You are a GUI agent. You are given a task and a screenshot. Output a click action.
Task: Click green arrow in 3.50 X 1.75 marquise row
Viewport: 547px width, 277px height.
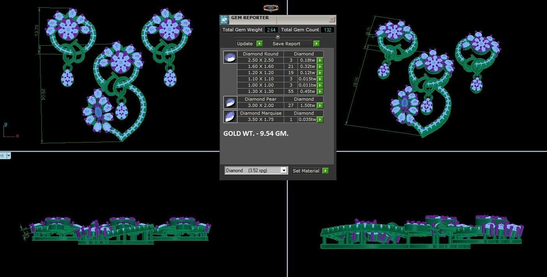(x=320, y=120)
